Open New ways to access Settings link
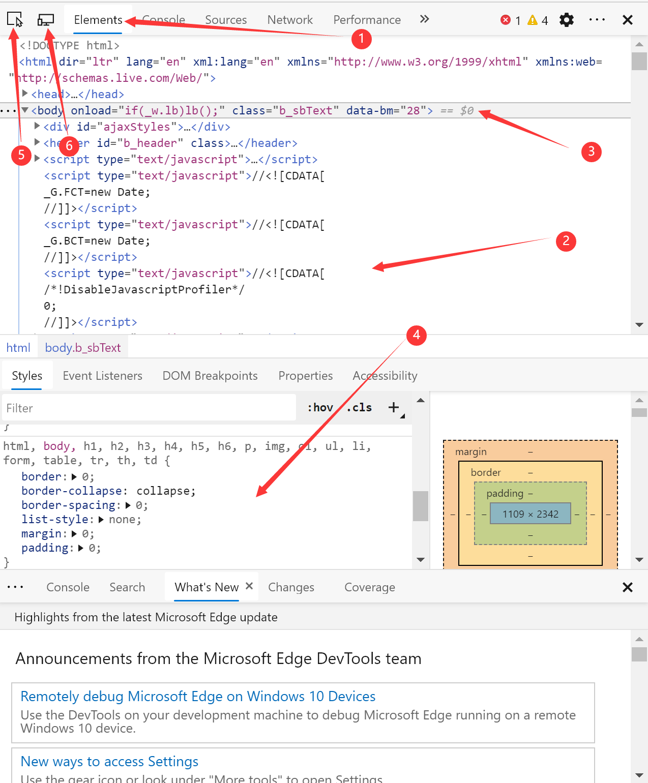The image size is (648, 783). click(x=109, y=761)
